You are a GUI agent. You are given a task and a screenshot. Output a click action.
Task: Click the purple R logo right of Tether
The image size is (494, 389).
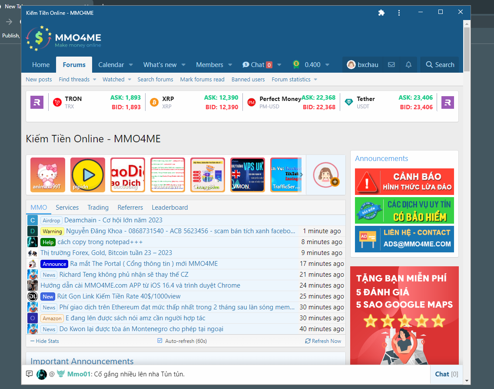click(x=448, y=103)
